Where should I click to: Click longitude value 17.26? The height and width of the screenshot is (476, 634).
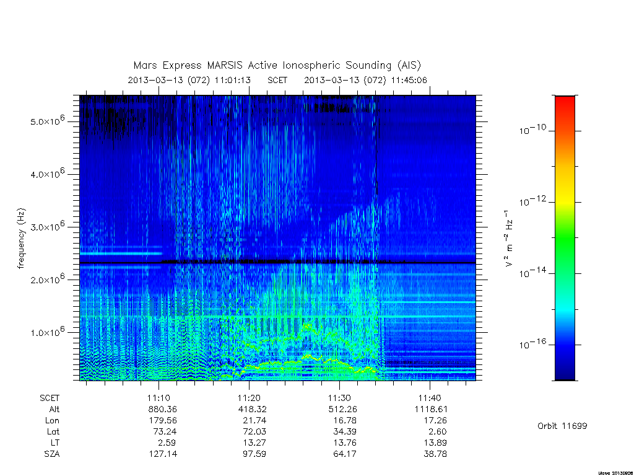coord(435,421)
